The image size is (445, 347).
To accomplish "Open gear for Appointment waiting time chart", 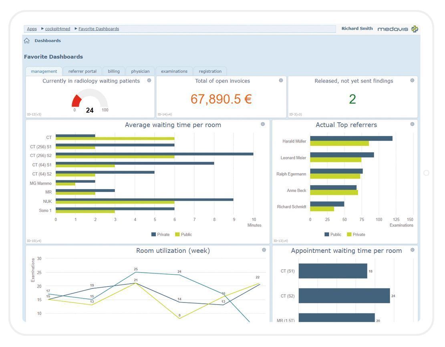I will [x=412, y=250].
